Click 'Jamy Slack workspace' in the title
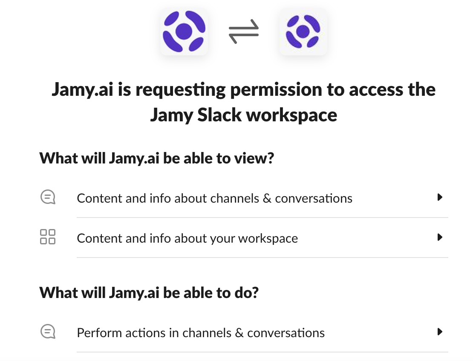 pos(243,115)
